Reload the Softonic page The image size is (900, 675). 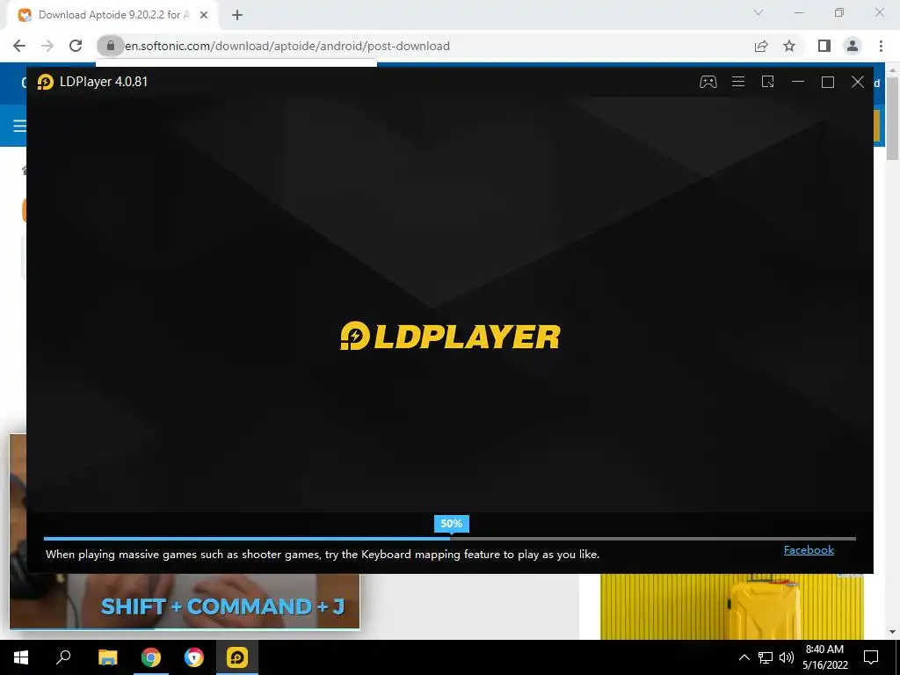(76, 46)
